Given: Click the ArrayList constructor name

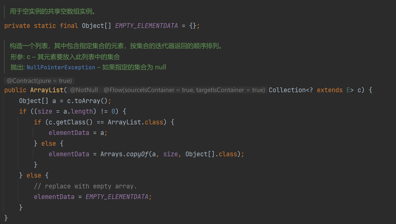Looking at the screenshot, I should pos(47,90).
